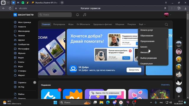The height and width of the screenshot is (106, 189).
Task: Switch to the catalog Игры tab
Action: point(71,24)
